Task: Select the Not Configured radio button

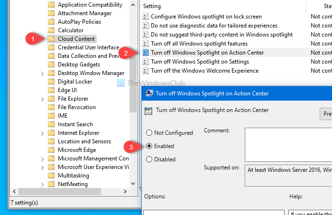Action: click(x=150, y=133)
